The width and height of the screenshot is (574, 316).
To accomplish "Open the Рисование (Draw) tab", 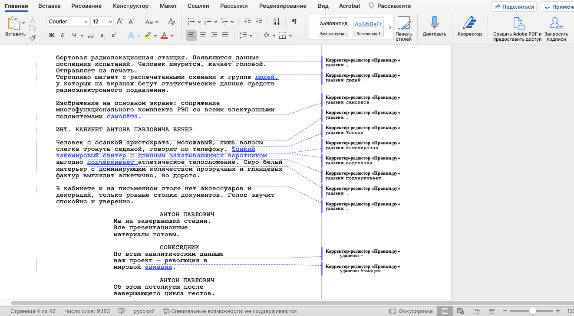I will 86,6.
